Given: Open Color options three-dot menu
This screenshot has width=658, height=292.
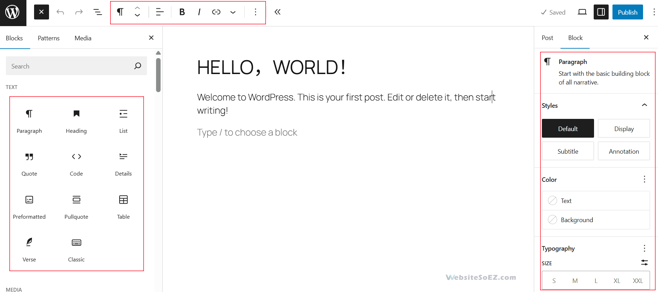Looking at the screenshot, I should coord(644,179).
